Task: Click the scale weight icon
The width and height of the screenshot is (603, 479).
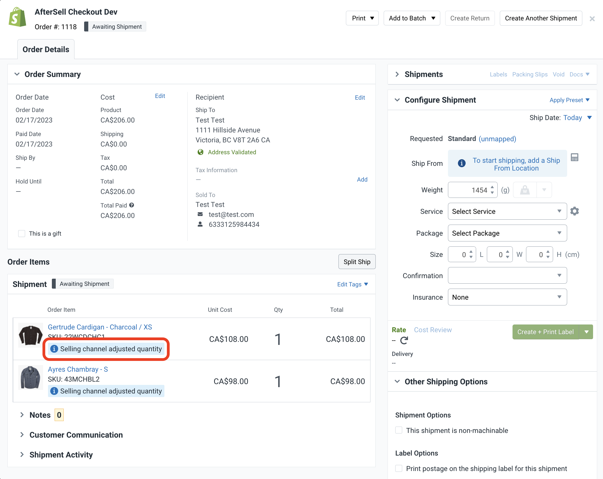Action: (525, 190)
